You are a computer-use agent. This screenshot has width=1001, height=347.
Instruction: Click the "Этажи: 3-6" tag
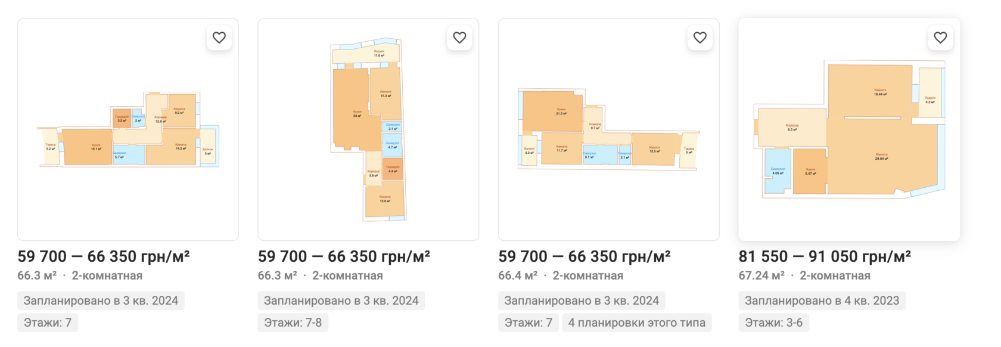(773, 323)
